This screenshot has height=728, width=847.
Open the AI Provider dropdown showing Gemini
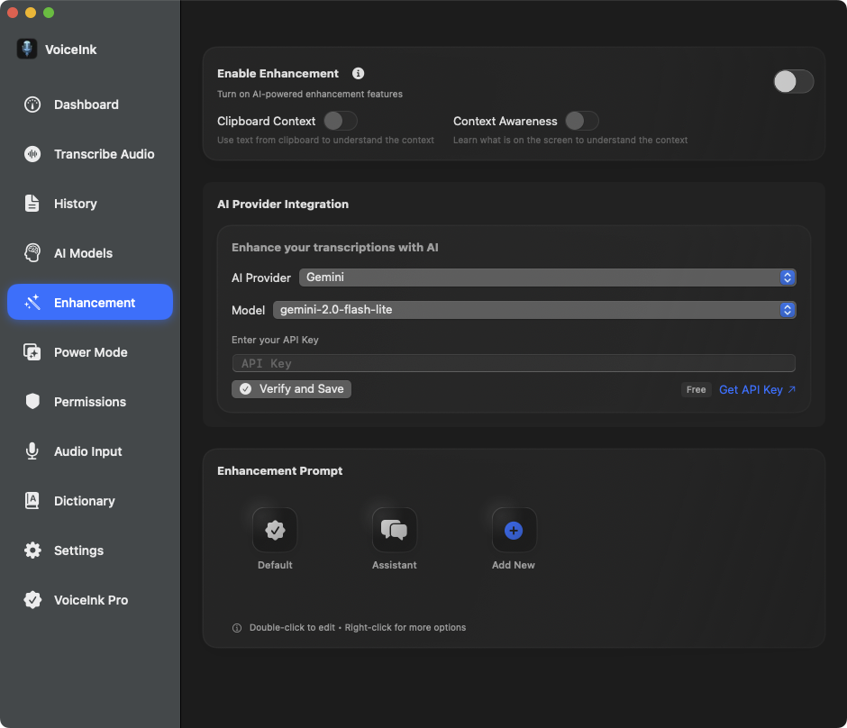[x=547, y=278]
